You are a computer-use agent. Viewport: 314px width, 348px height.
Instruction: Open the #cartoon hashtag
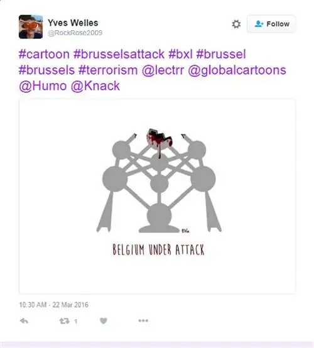pos(44,54)
